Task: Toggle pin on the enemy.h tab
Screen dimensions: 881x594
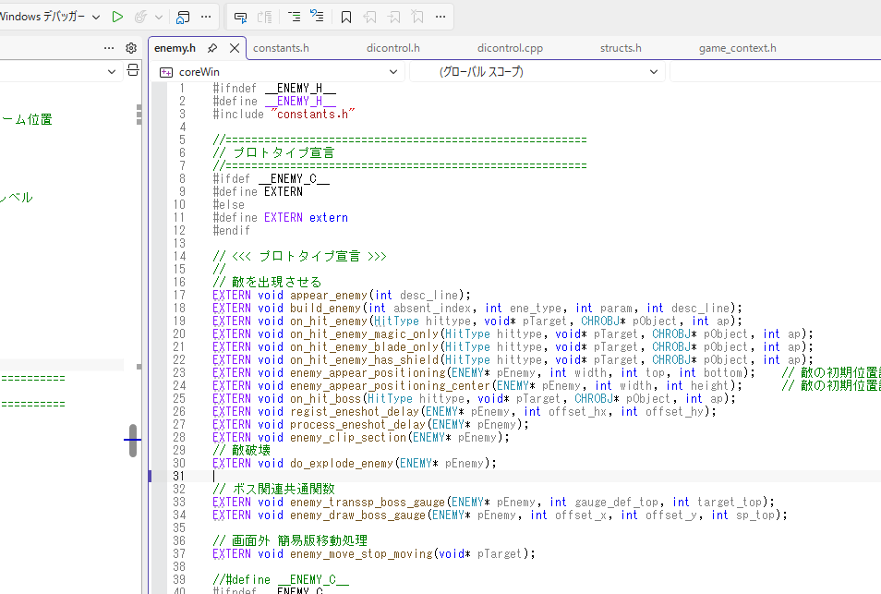Action: point(212,48)
